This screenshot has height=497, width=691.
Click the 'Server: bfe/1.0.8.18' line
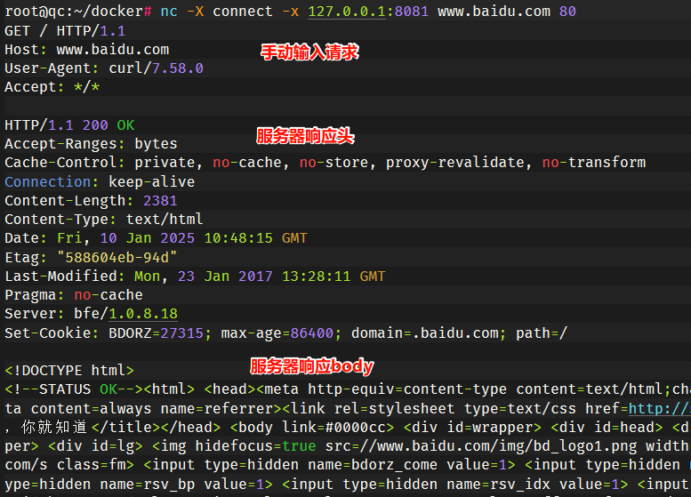(91, 313)
